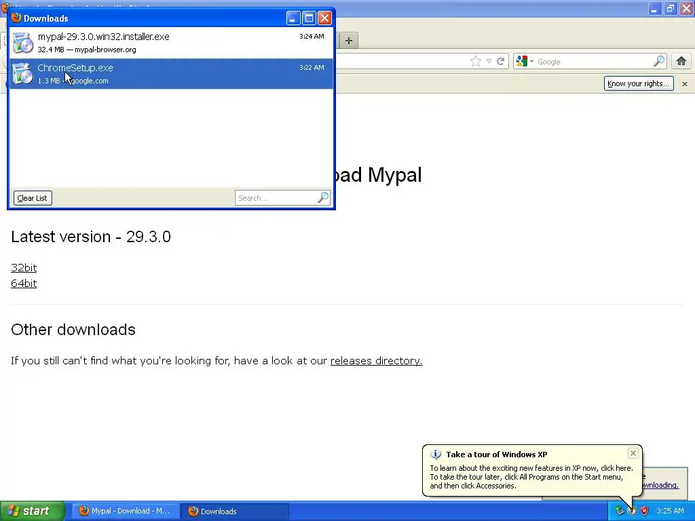This screenshot has width=695, height=521.
Task: Restore down the main browser window
Action: (x=670, y=8)
